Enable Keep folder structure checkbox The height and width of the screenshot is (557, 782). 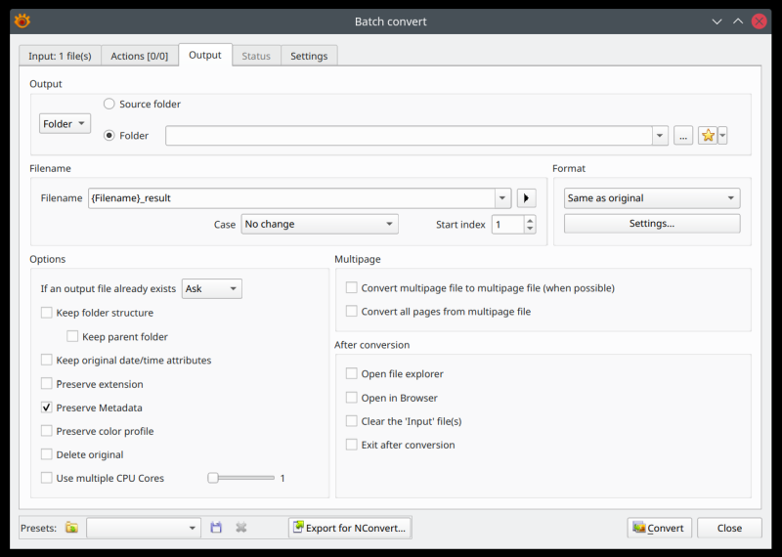(47, 313)
